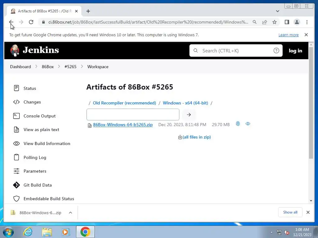The image size is (318, 238).
Task: Close the downloads bar
Action: [x=308, y=212]
